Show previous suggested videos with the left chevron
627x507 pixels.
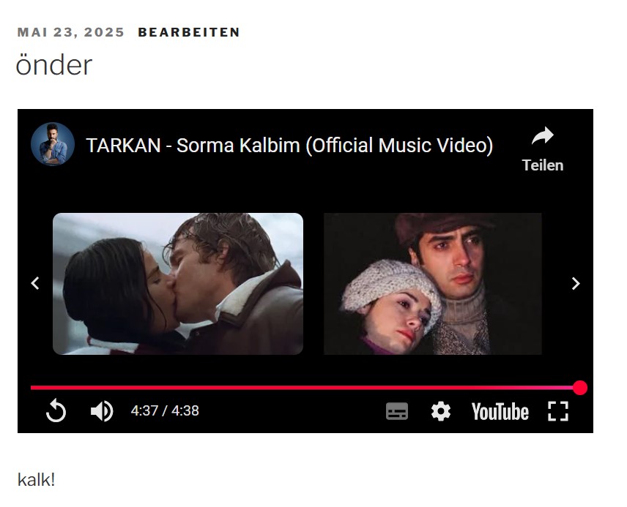click(x=35, y=283)
